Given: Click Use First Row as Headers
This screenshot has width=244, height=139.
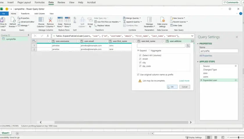Looking at the screenshot, I should pos(107,22).
